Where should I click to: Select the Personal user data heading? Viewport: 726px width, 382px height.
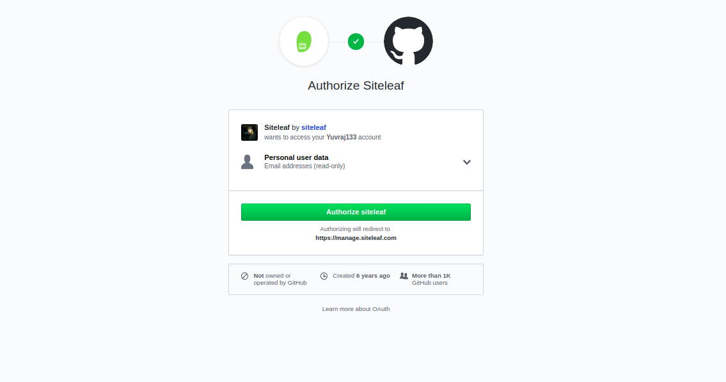click(x=296, y=157)
